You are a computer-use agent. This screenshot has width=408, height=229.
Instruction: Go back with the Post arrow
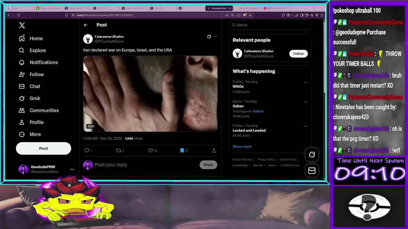(86, 25)
